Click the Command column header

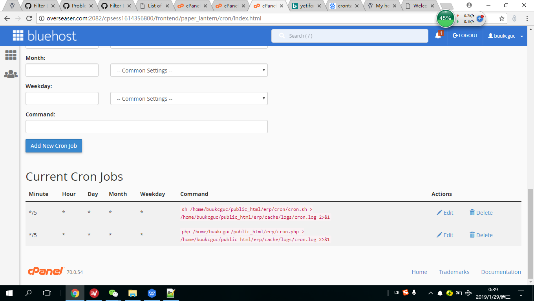tap(194, 194)
